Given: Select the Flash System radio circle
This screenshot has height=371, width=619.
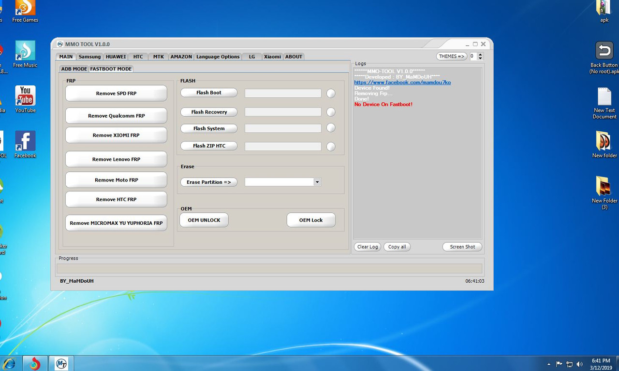Looking at the screenshot, I should 331,128.
